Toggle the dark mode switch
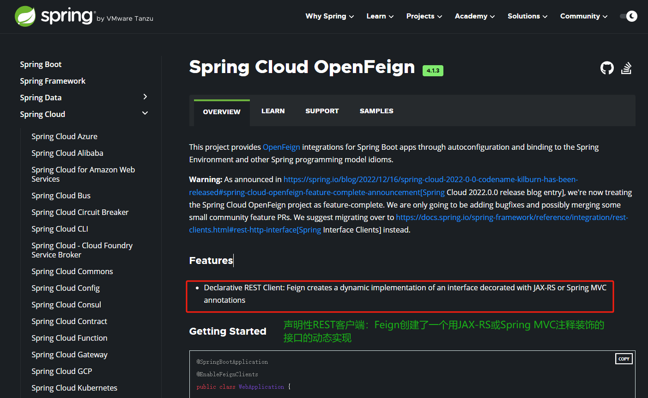 pos(629,16)
